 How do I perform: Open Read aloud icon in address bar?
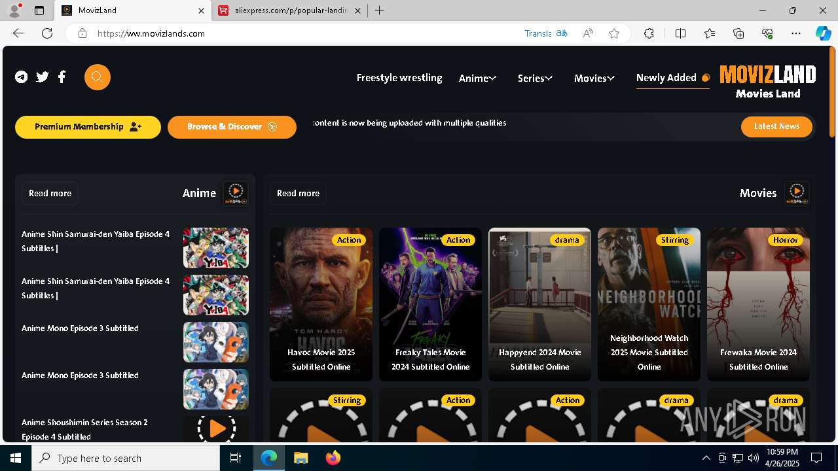588,33
